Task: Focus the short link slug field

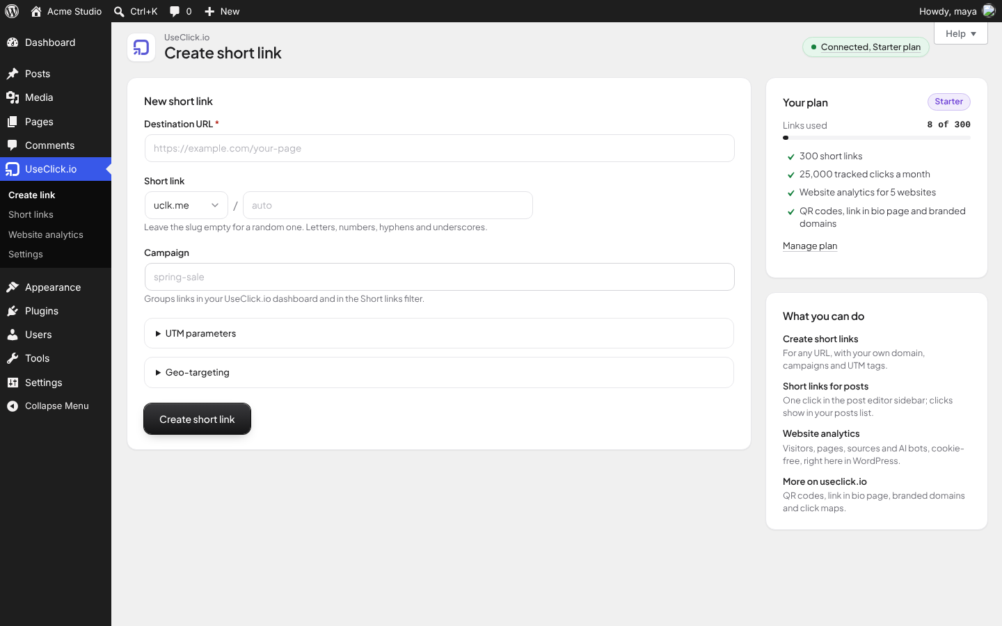Action: click(x=388, y=205)
